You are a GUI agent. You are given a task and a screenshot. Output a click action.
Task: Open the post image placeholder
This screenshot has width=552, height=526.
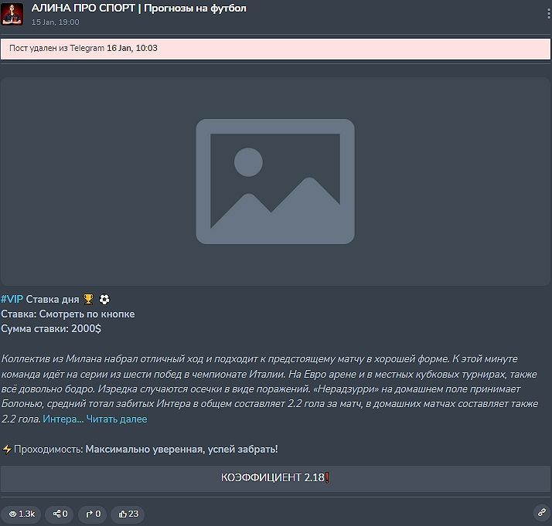[275, 181]
